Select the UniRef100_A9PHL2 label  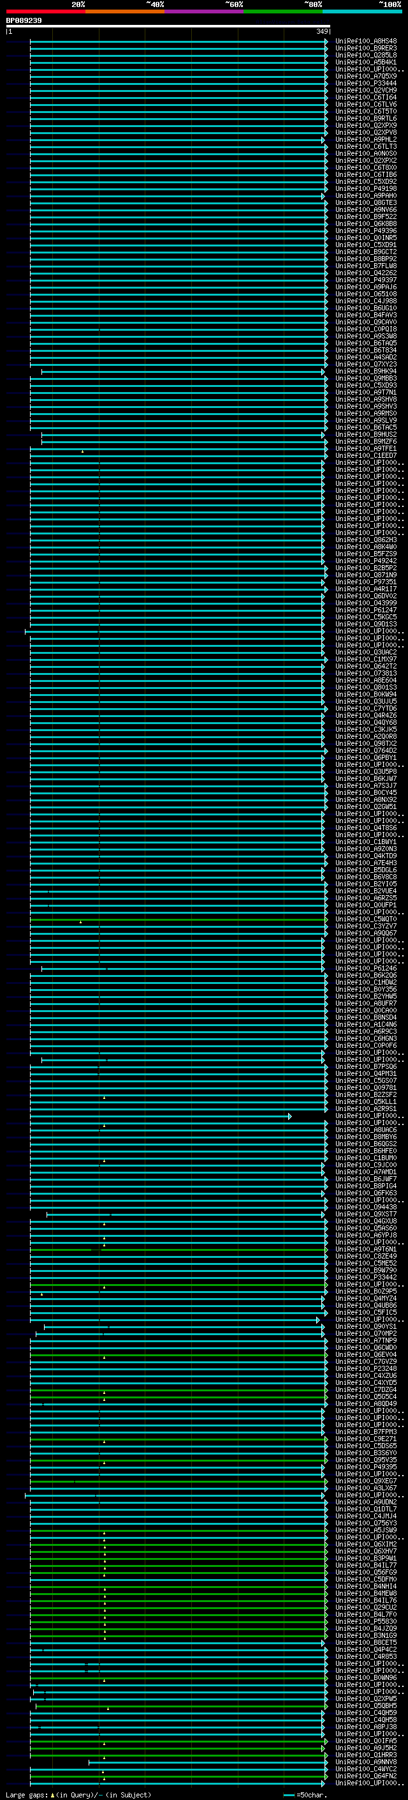coord(366,140)
